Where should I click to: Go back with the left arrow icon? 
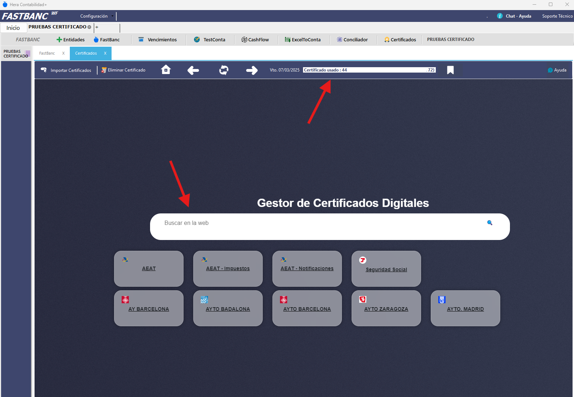[193, 70]
